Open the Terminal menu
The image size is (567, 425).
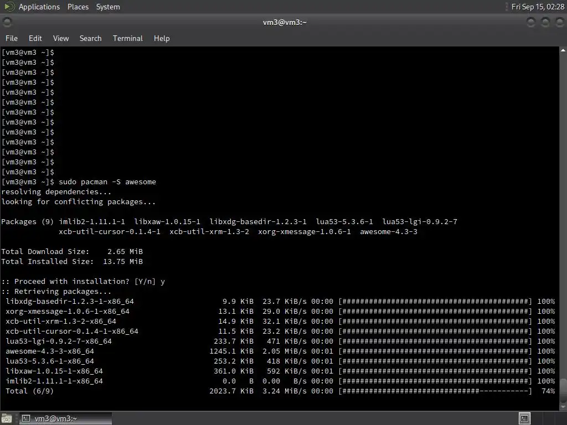pyautogui.click(x=128, y=38)
